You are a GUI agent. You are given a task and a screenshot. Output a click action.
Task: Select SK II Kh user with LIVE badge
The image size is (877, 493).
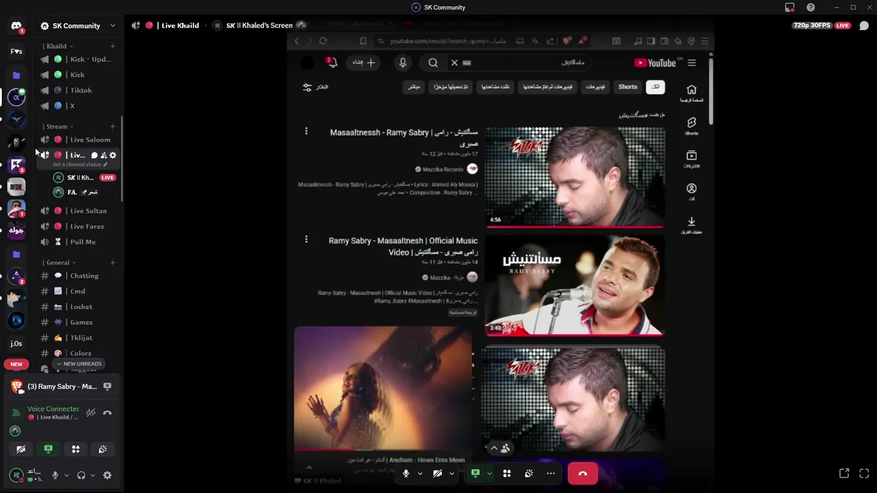tap(84, 178)
